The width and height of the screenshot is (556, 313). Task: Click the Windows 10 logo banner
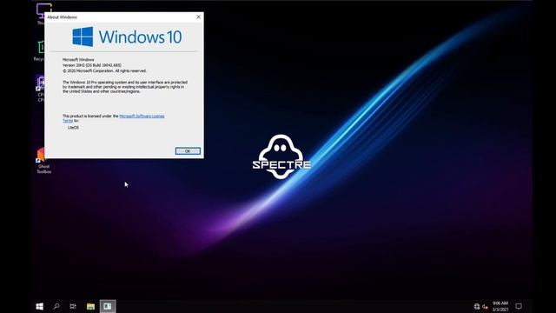[x=127, y=37]
